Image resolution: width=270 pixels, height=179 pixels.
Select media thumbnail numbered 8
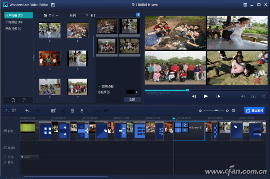pos(78,58)
